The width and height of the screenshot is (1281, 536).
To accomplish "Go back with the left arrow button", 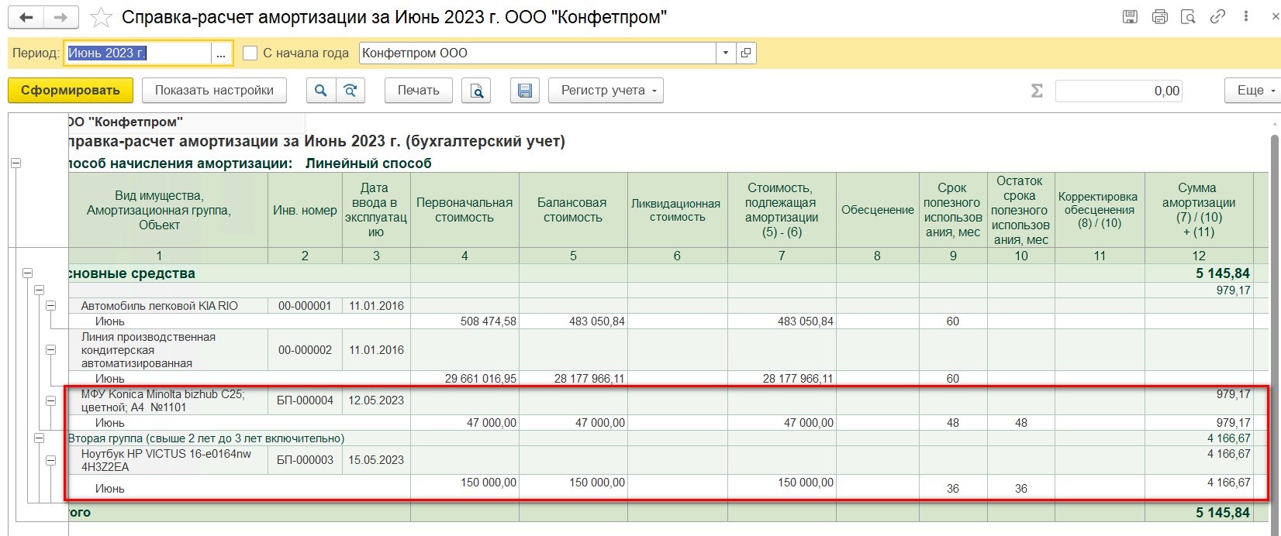I will click(25, 17).
